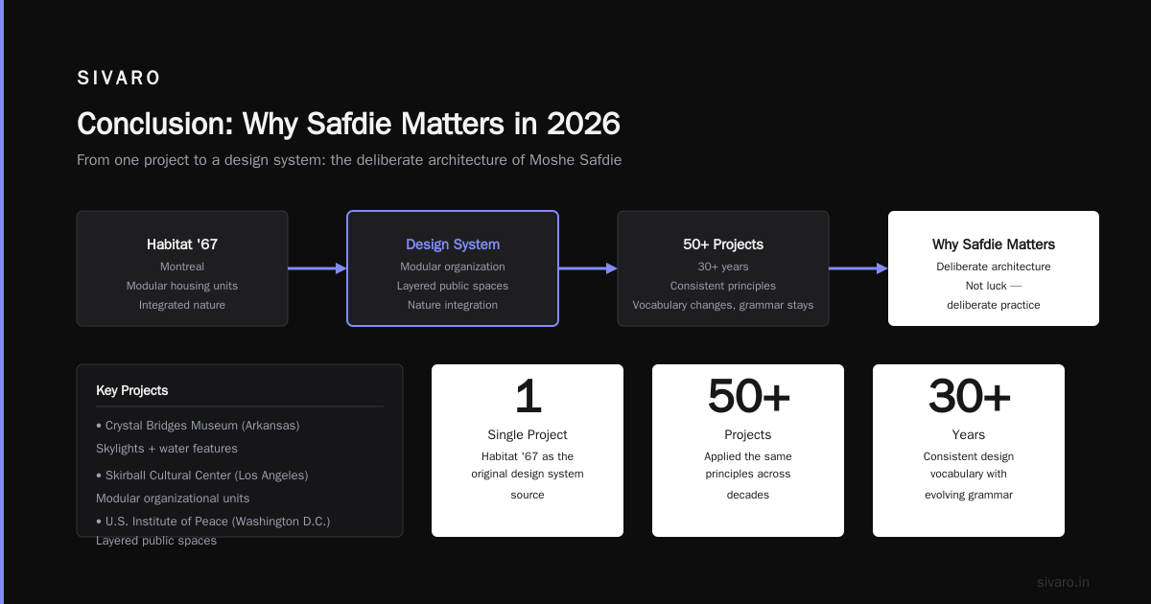Click 'Habitat '67 as the' description line
The width and height of the screenshot is (1151, 604).
528,456
